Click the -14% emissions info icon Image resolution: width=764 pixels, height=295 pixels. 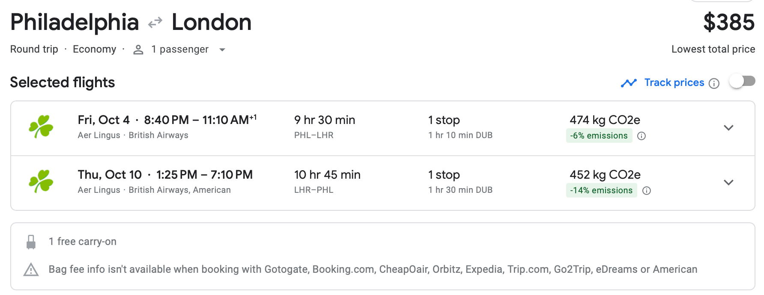click(647, 191)
